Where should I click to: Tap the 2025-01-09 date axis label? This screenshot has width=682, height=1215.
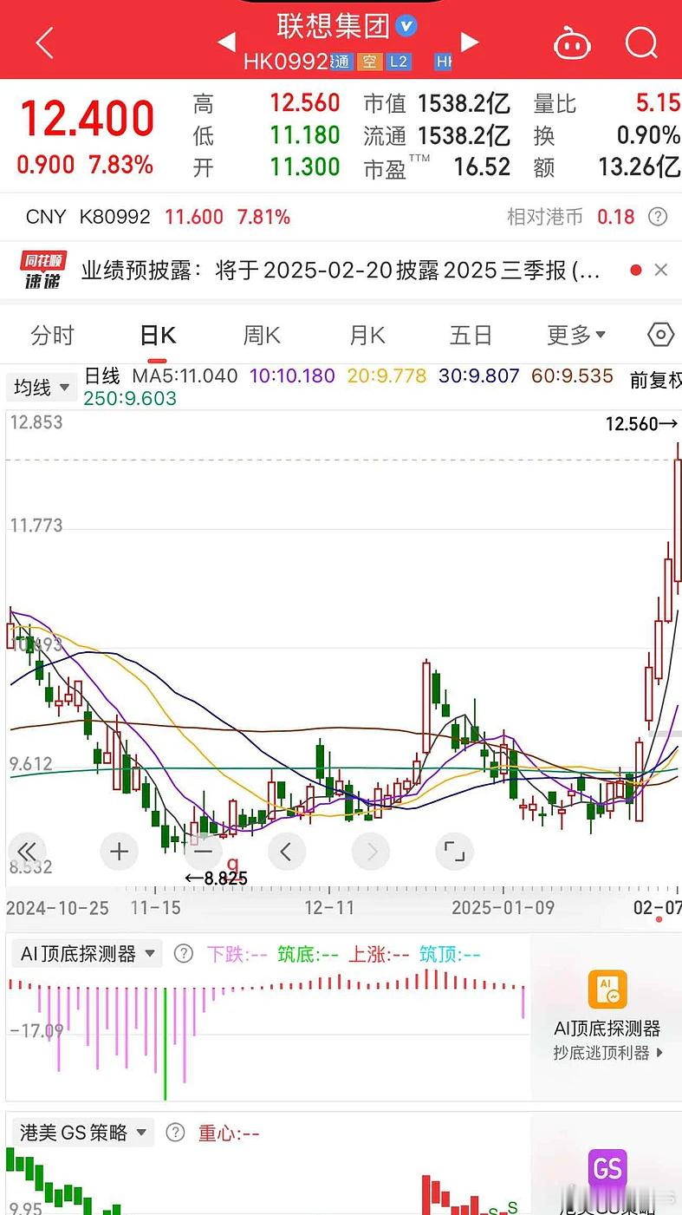503,908
